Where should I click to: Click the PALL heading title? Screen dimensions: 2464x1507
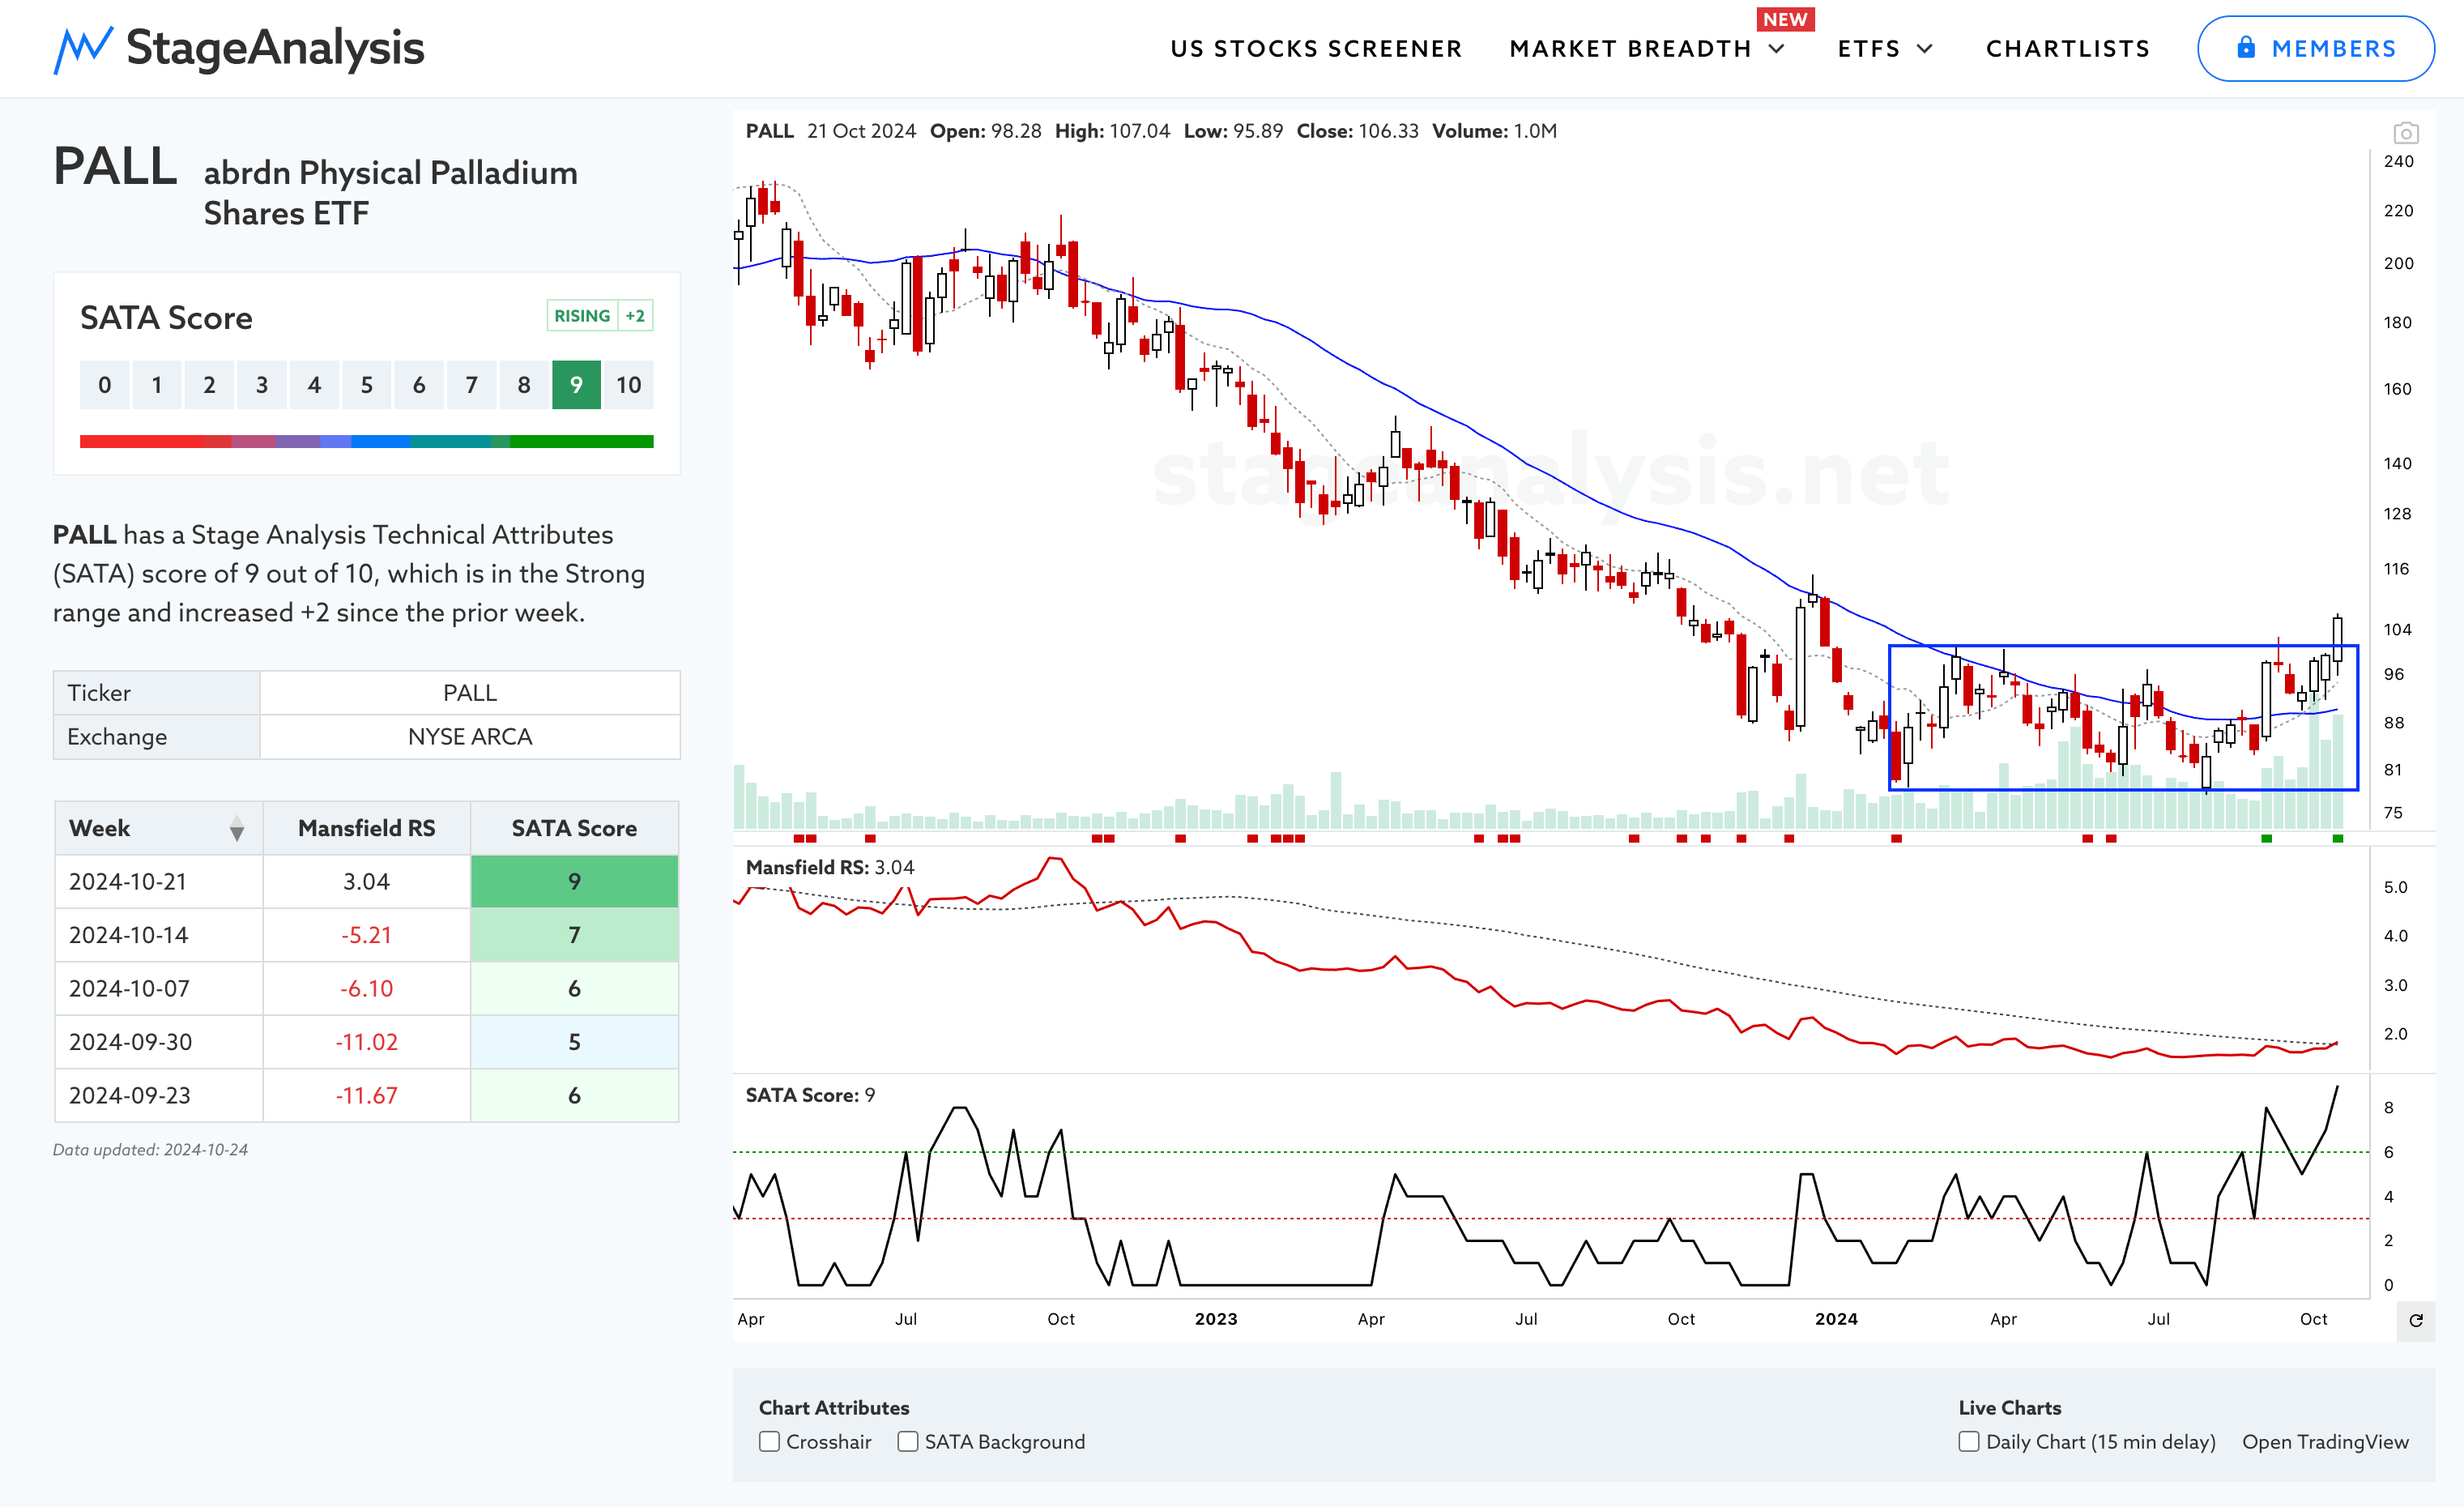pos(115,166)
